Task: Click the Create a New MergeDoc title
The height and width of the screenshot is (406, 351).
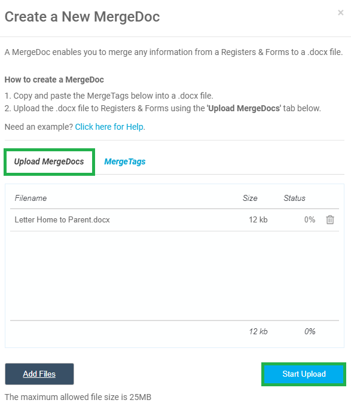Action: (83, 17)
